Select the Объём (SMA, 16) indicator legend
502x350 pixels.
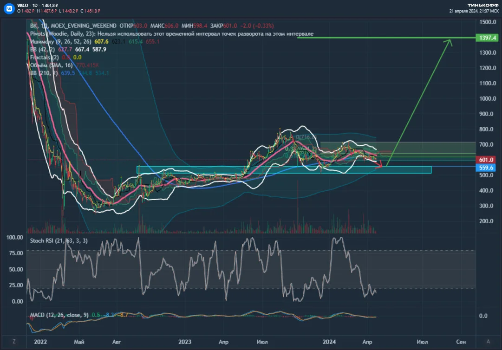tap(64, 65)
